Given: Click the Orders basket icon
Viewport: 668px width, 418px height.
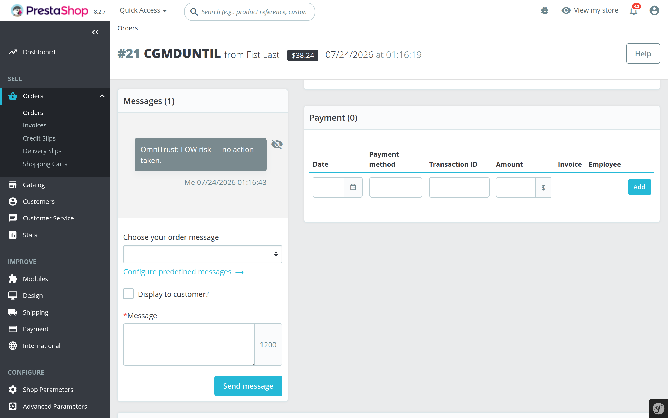Looking at the screenshot, I should tap(13, 96).
